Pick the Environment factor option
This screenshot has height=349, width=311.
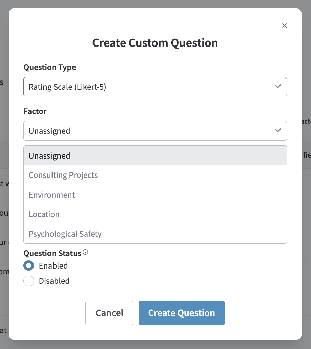click(x=155, y=195)
